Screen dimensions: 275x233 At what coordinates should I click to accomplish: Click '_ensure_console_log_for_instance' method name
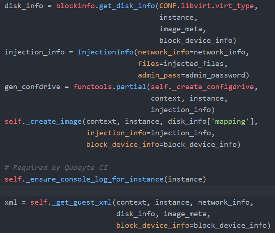[x=95, y=179]
